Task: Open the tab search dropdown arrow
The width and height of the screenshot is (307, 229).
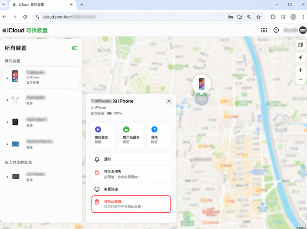Action: coord(4,4)
